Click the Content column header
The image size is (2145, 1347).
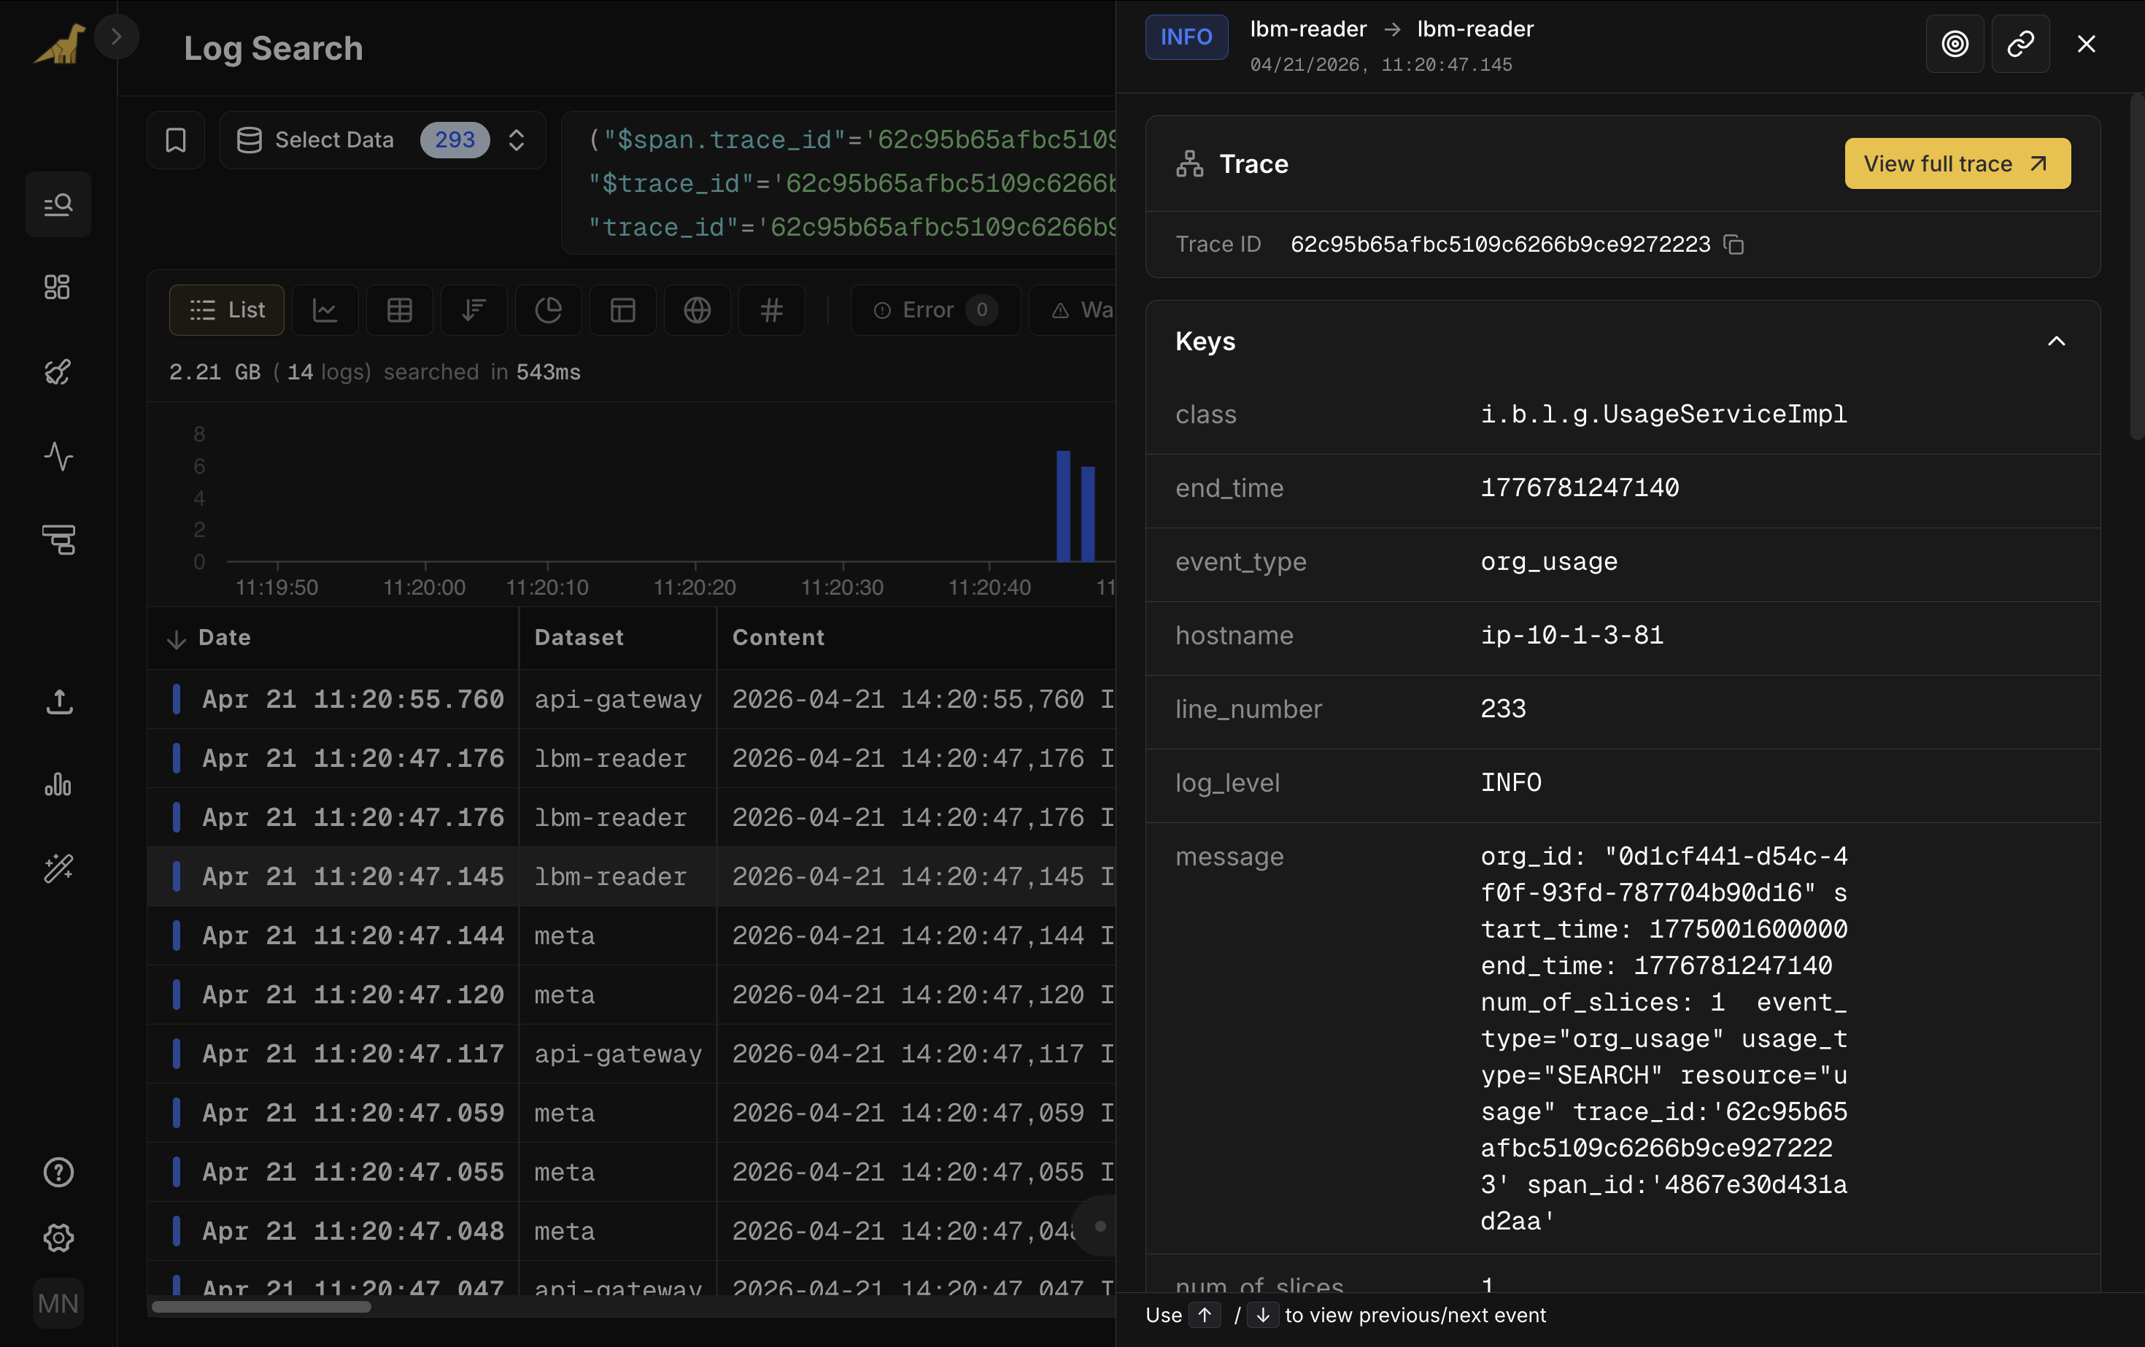[x=778, y=637]
